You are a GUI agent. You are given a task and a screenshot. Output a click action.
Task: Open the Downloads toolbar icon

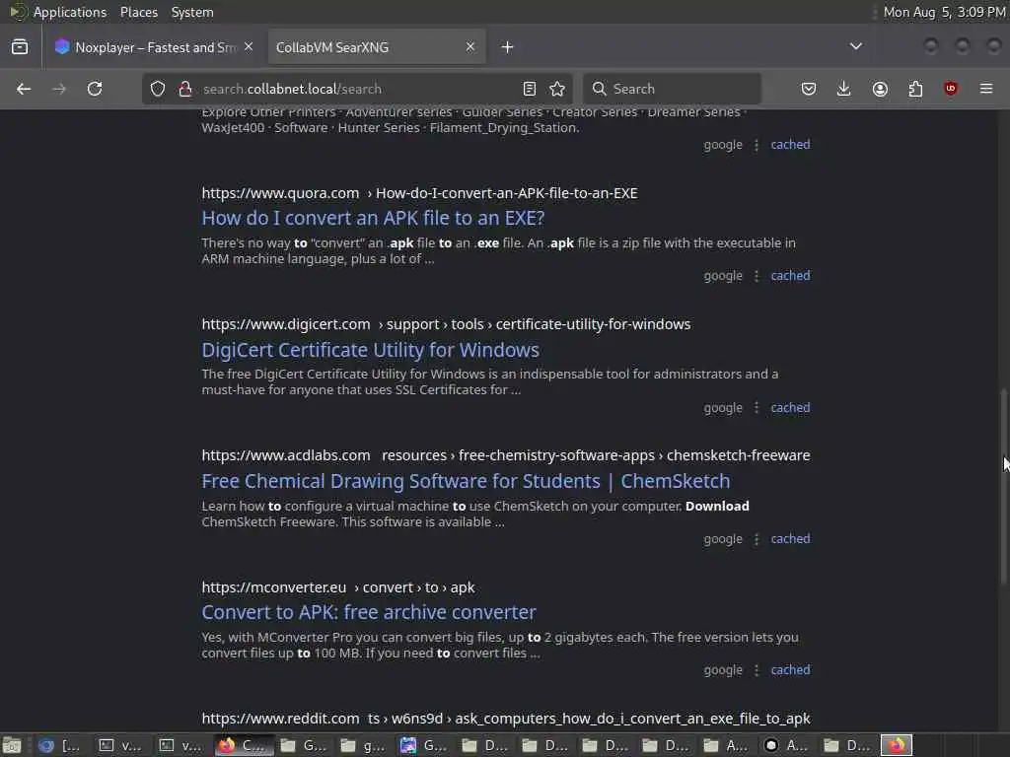point(844,89)
